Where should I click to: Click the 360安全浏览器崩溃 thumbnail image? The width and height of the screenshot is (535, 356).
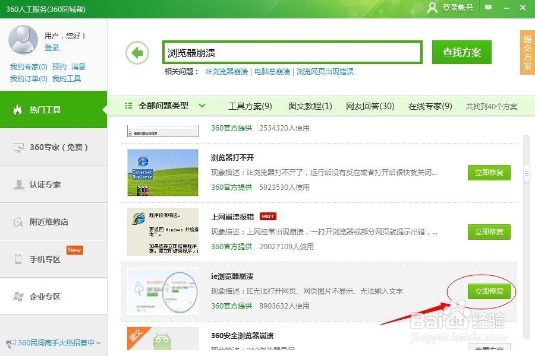[163, 338]
